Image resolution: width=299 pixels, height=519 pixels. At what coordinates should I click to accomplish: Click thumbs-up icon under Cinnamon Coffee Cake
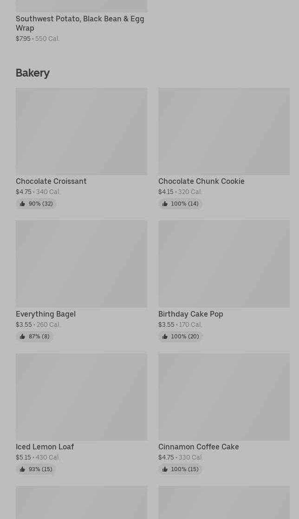[165, 469]
